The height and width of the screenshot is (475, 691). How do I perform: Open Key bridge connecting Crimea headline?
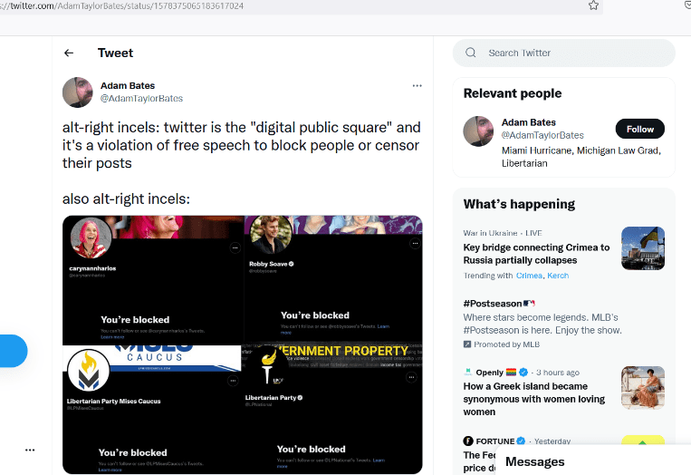(536, 254)
